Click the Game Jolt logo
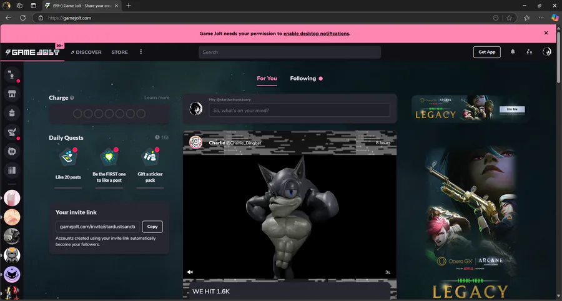Image resolution: width=562 pixels, height=301 pixels. click(32, 52)
